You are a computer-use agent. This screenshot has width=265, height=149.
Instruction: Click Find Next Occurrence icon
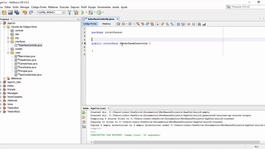147,24
